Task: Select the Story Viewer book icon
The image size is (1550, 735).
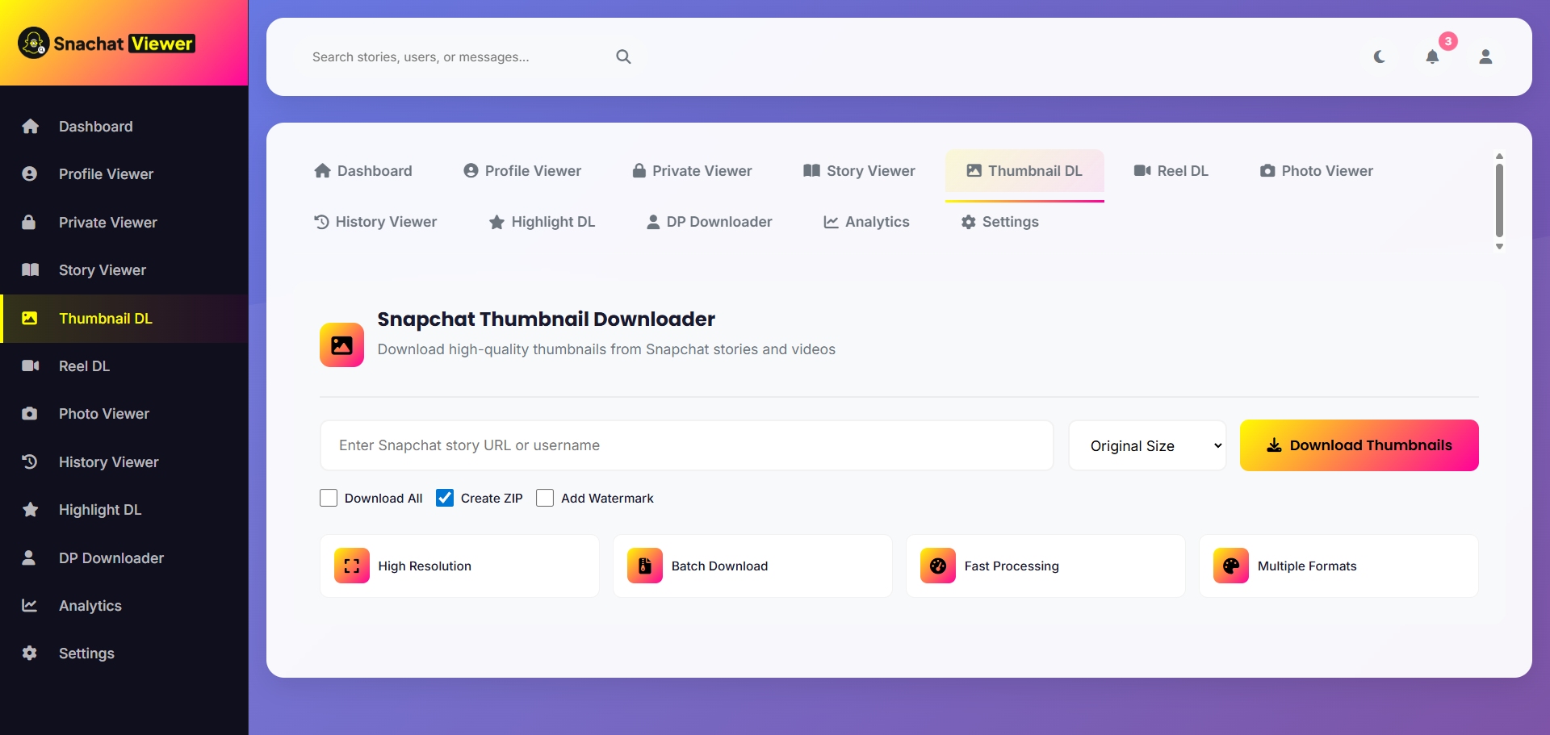Action: coord(30,270)
